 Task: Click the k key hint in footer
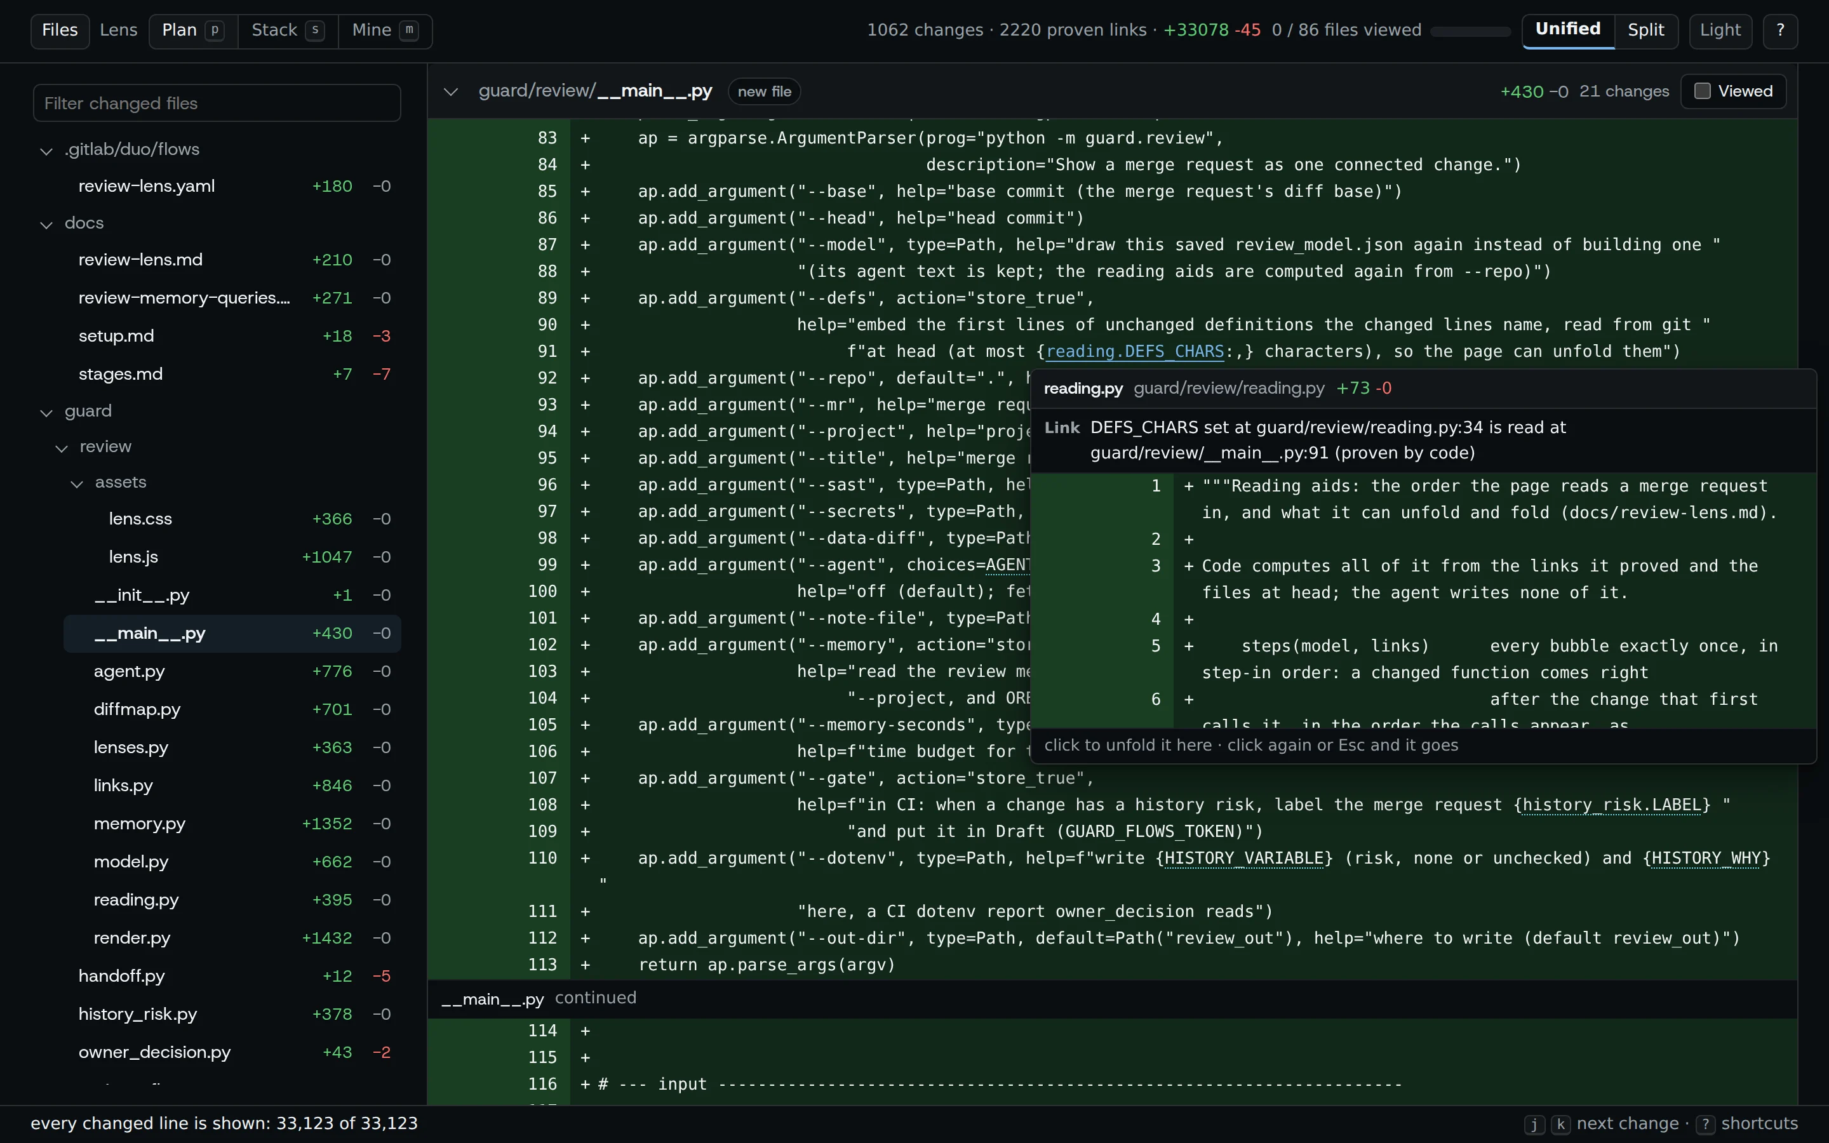point(1561,1124)
